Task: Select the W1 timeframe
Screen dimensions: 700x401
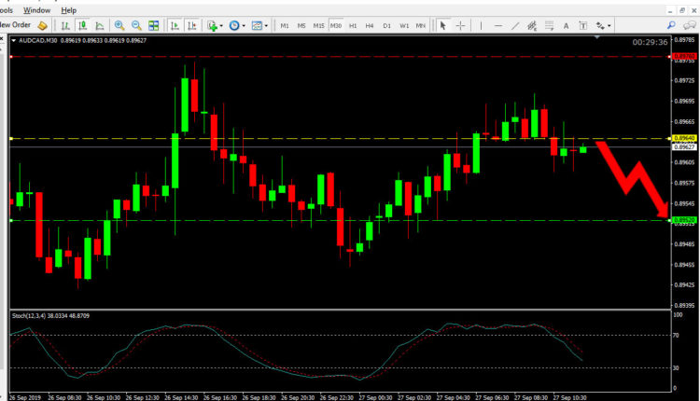Action: coord(404,26)
